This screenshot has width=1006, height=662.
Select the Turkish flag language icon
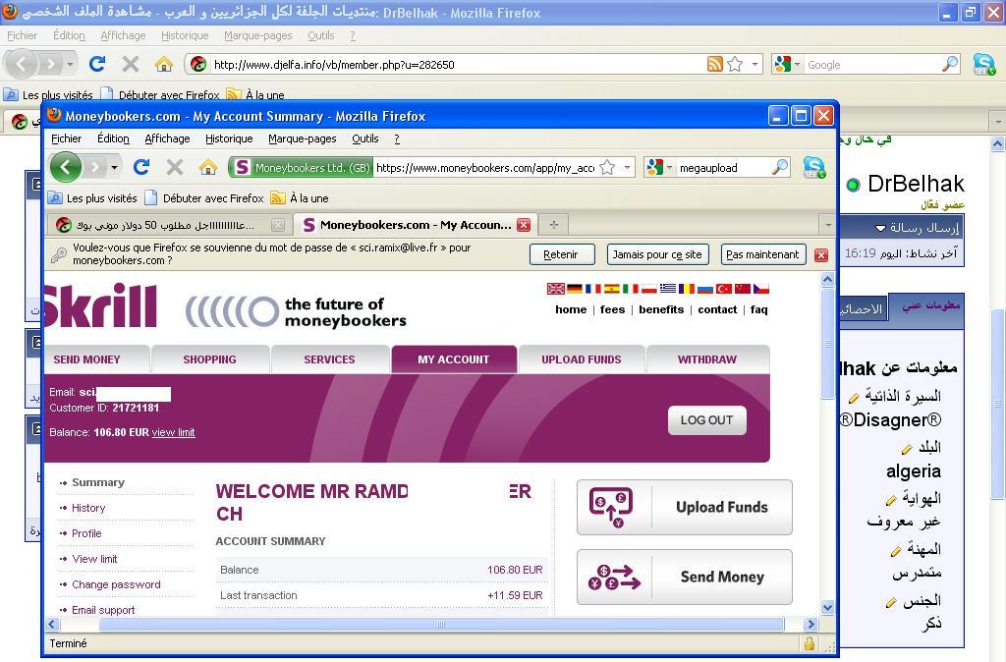tap(724, 289)
